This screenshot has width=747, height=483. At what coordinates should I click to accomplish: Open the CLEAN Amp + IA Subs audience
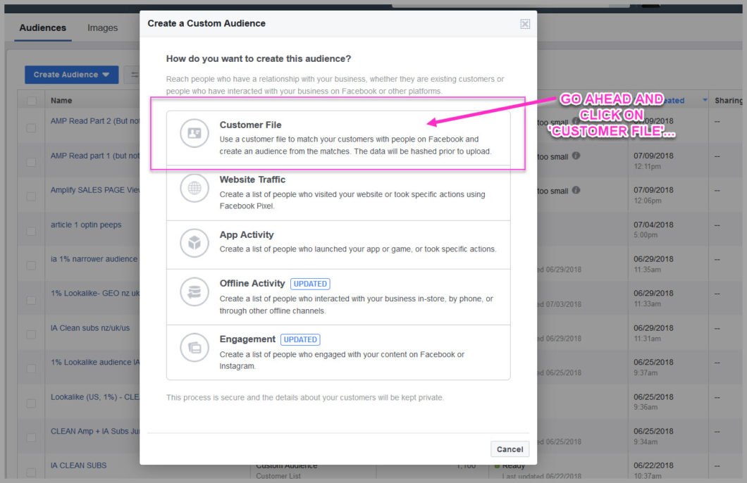point(95,431)
